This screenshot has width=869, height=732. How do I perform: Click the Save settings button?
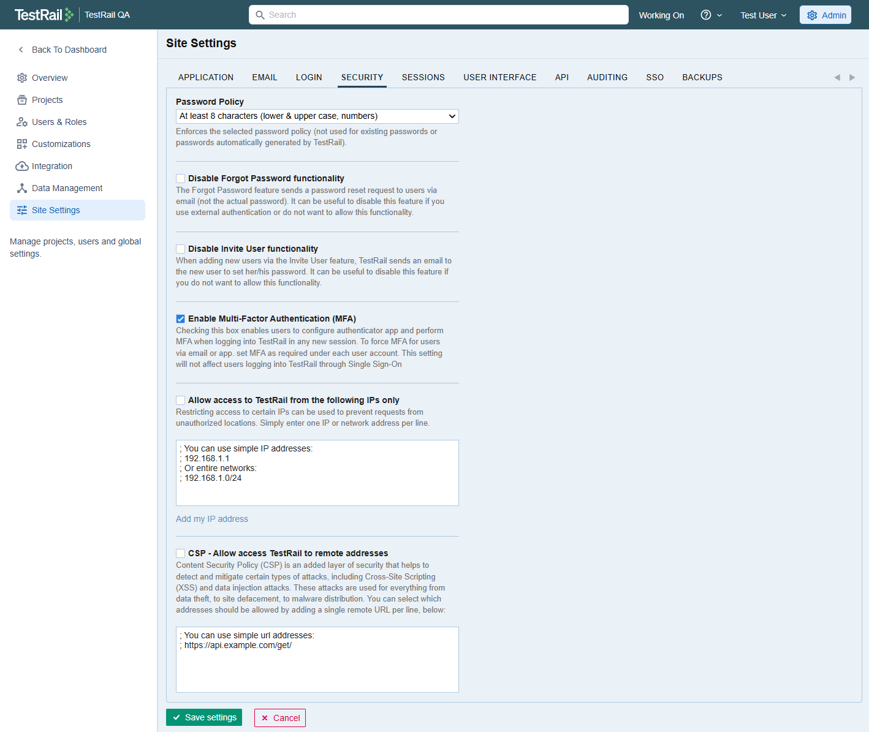tap(204, 717)
